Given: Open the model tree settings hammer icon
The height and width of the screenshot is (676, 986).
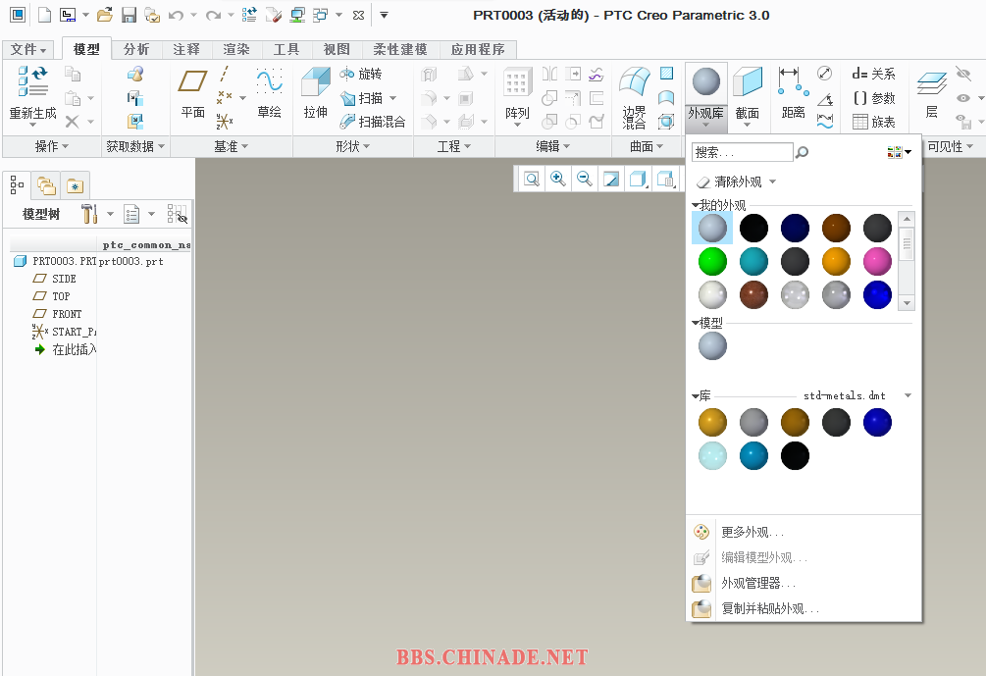Looking at the screenshot, I should 90,214.
